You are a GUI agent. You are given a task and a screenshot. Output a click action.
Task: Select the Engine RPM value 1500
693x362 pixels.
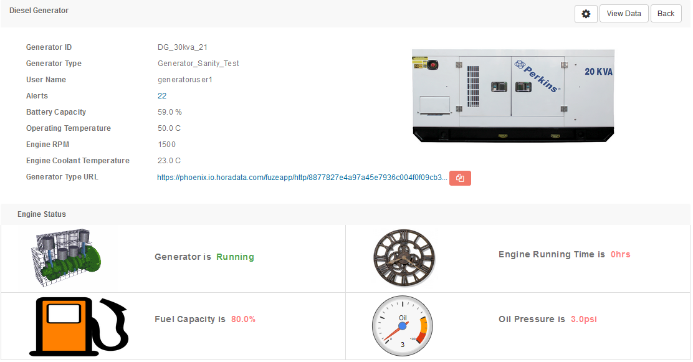click(166, 145)
